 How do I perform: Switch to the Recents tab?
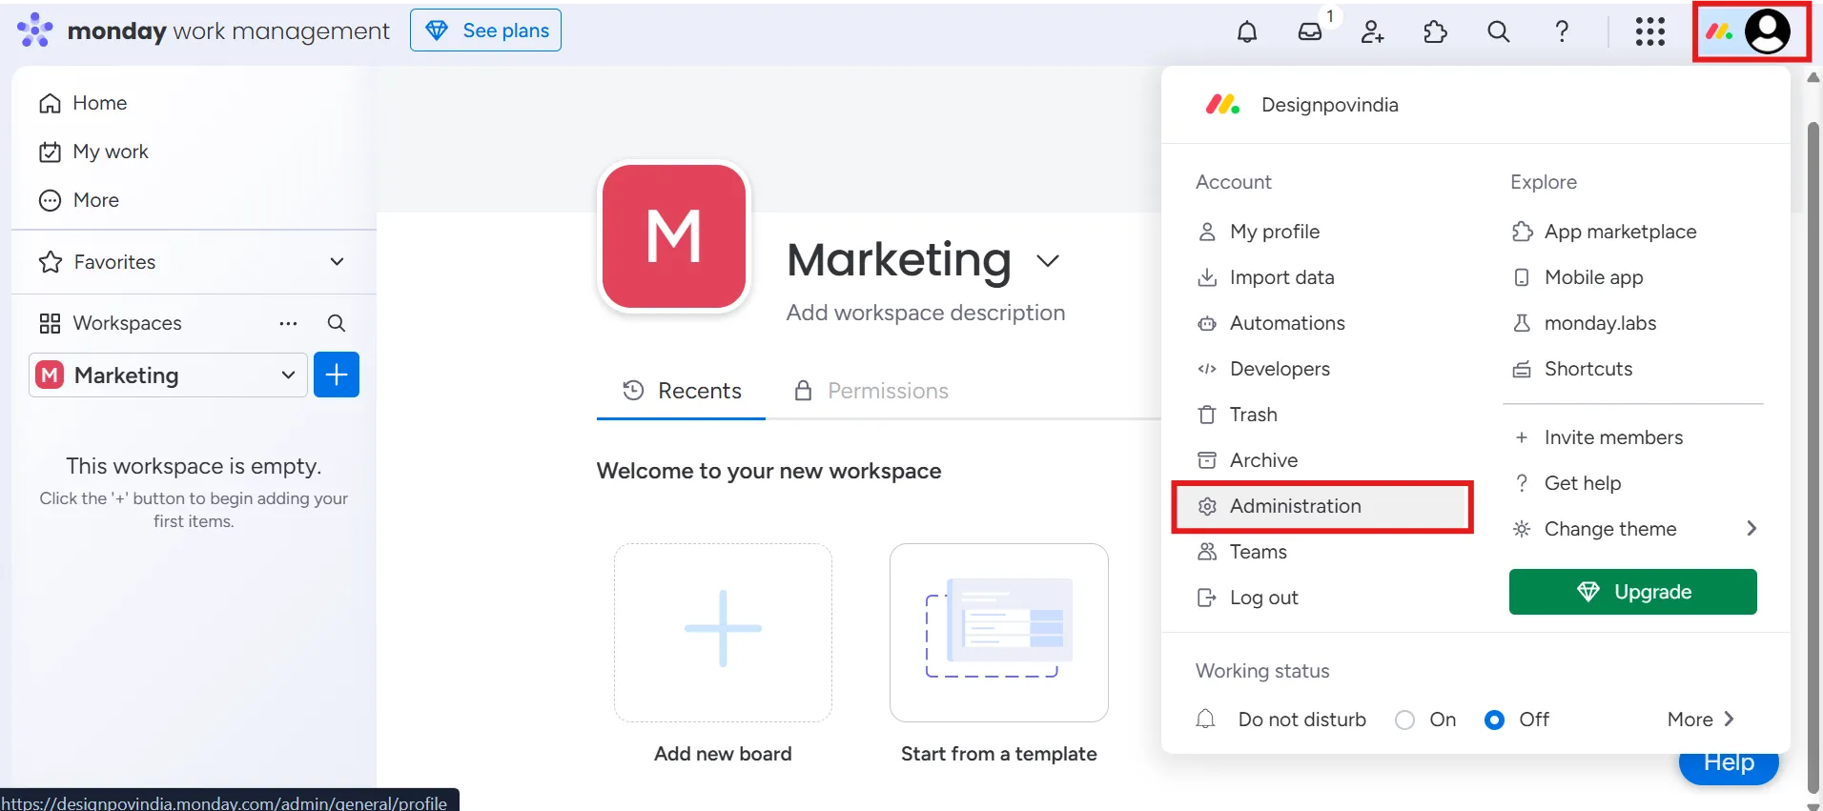pyautogui.click(x=681, y=391)
